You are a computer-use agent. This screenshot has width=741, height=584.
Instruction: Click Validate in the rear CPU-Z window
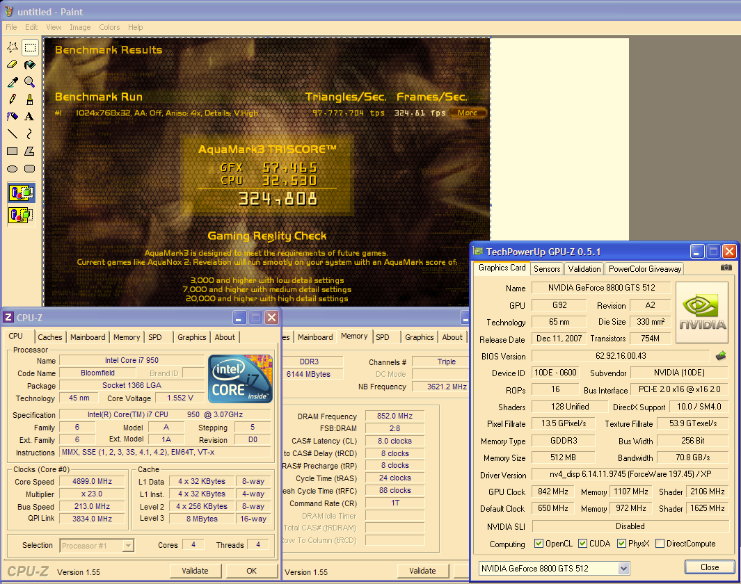pyautogui.click(x=422, y=571)
